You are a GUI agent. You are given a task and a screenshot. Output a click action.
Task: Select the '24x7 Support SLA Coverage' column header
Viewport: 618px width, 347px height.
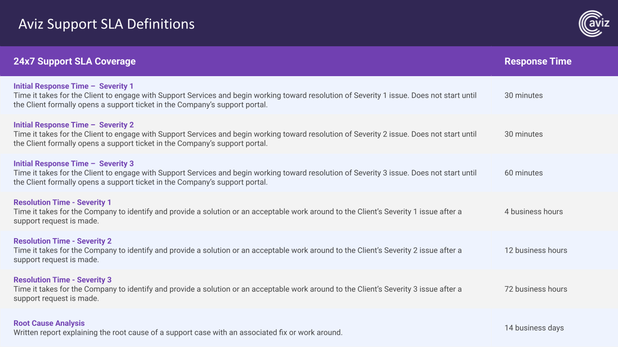click(75, 61)
